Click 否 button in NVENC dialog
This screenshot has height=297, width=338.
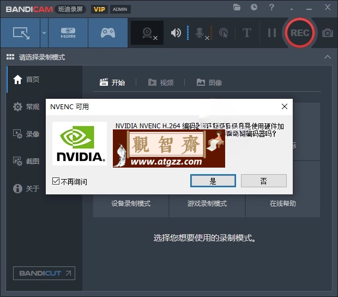[264, 181]
